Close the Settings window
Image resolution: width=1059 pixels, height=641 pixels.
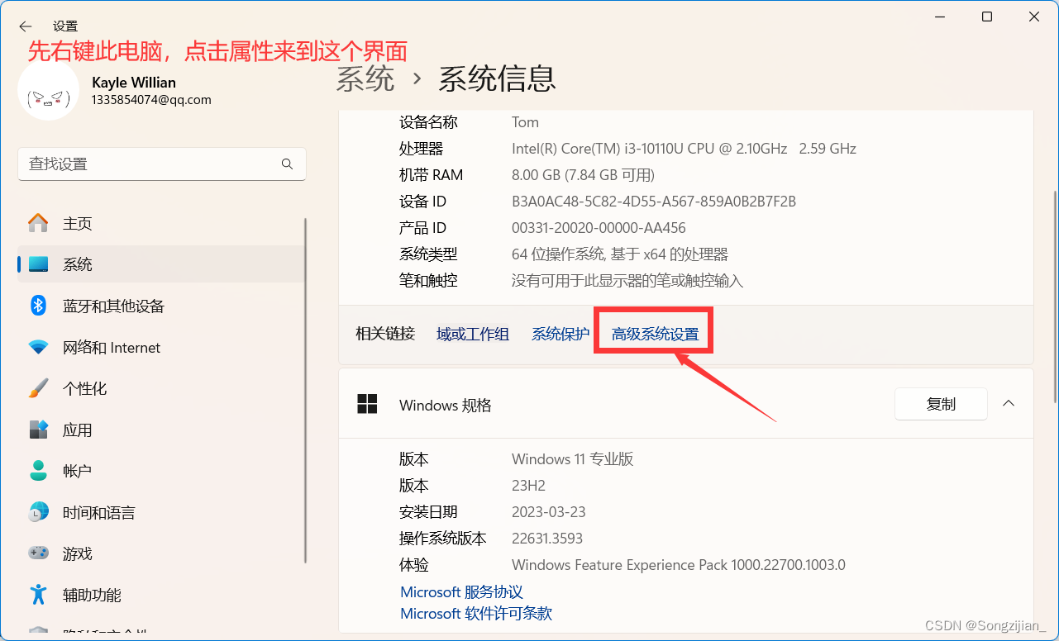click(x=1034, y=17)
